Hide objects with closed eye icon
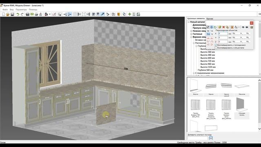This screenshot has width=261, height=147. [247, 27]
